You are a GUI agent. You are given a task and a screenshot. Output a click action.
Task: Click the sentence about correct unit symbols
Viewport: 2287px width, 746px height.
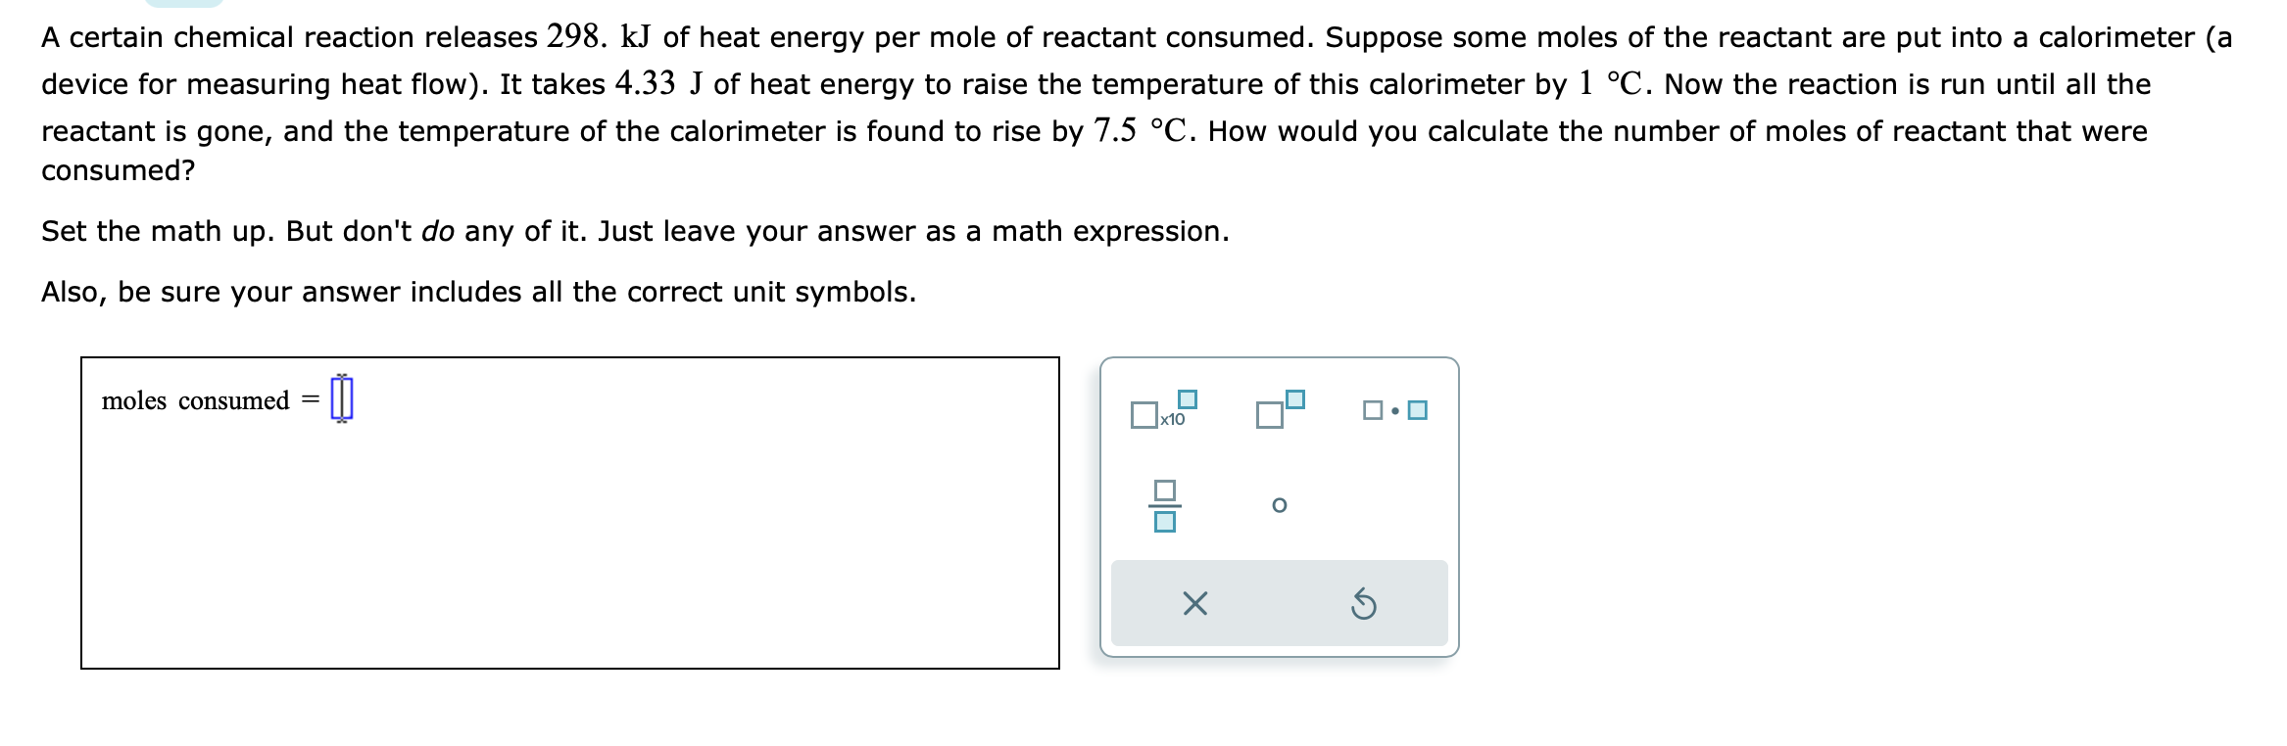pos(479,293)
